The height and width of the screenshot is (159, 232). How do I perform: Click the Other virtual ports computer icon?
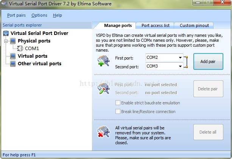point(13,64)
